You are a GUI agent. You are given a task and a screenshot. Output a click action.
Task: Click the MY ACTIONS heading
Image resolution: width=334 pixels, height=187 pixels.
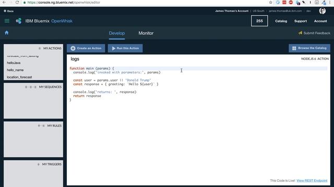click(x=52, y=48)
